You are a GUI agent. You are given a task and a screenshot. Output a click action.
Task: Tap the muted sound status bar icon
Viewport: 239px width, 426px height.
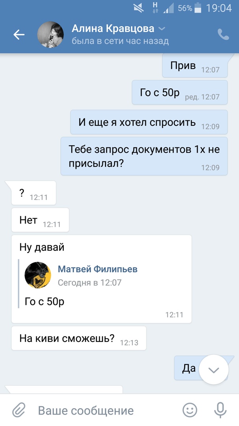coord(139,8)
